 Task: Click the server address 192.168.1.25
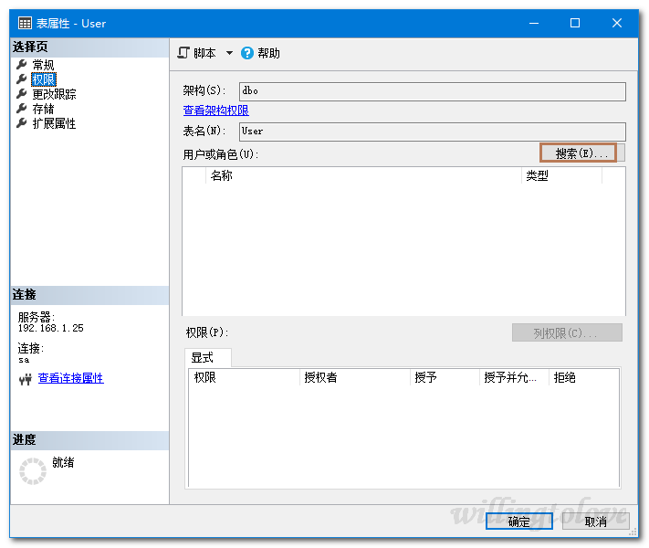(x=51, y=328)
